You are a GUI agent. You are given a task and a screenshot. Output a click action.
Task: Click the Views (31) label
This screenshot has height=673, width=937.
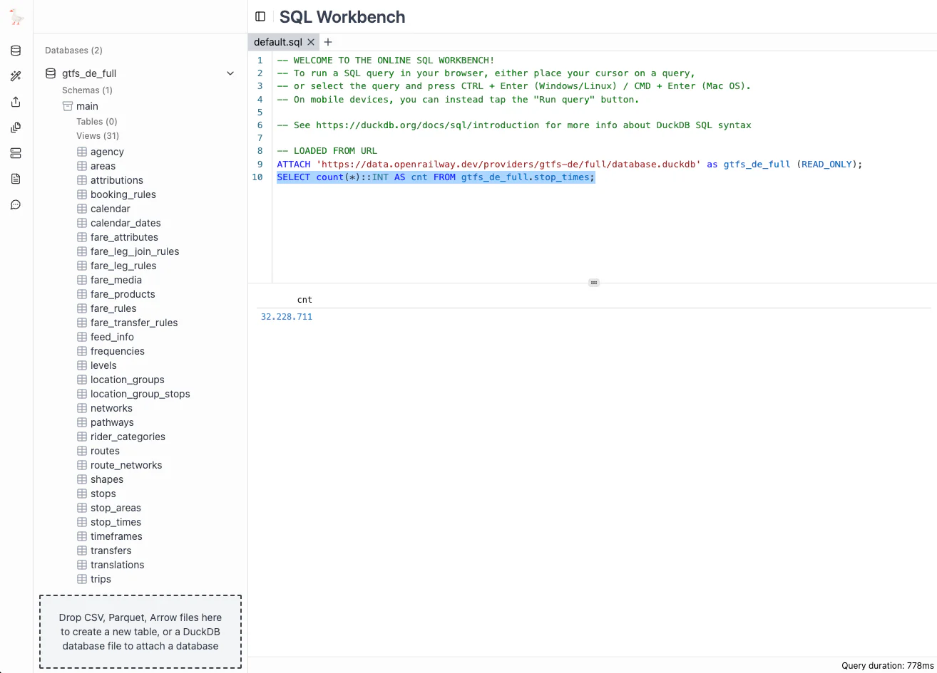98,136
